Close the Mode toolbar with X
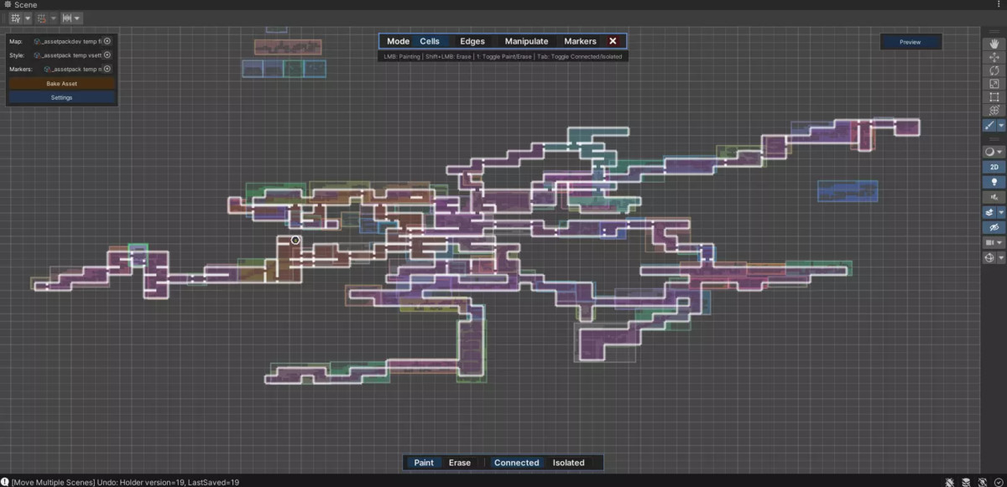The width and height of the screenshot is (1007, 487). click(613, 41)
